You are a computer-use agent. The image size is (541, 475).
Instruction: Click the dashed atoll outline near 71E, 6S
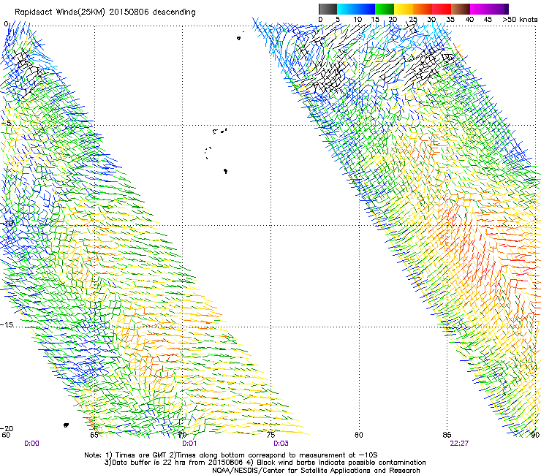(x=208, y=153)
